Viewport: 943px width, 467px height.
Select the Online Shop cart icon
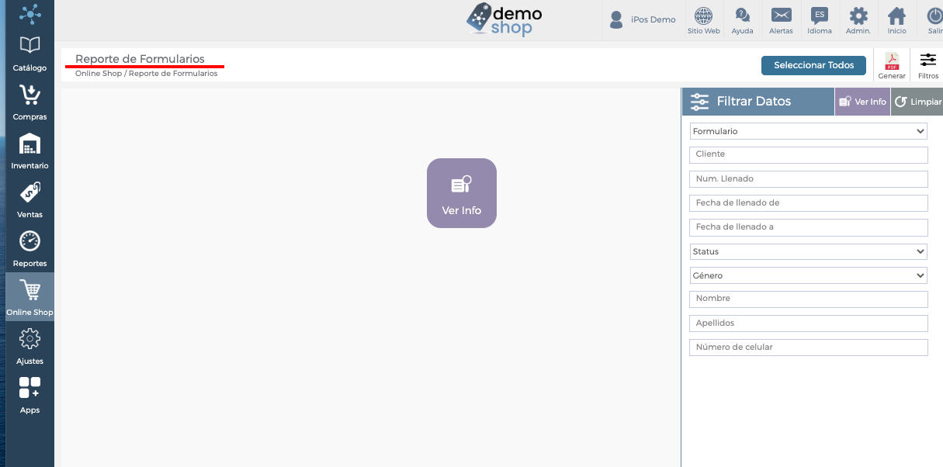click(x=29, y=290)
